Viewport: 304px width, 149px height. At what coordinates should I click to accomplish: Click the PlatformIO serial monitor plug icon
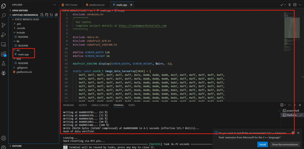pyautogui.click(x=290, y=5)
